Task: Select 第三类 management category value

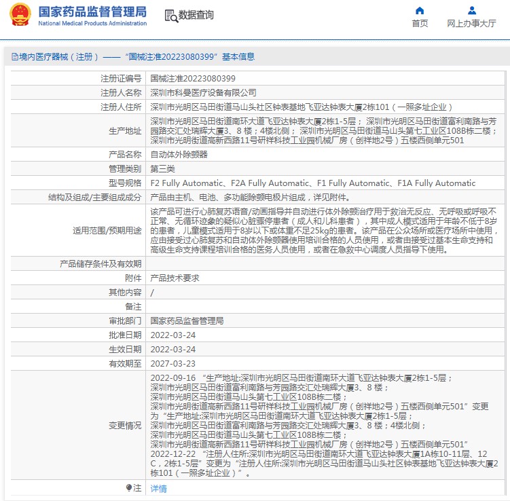Action: [x=162, y=169]
